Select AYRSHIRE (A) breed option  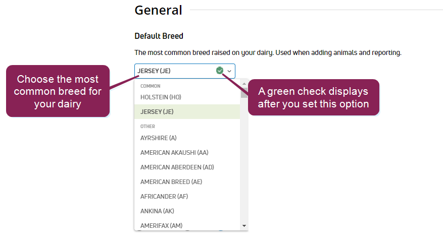159,138
